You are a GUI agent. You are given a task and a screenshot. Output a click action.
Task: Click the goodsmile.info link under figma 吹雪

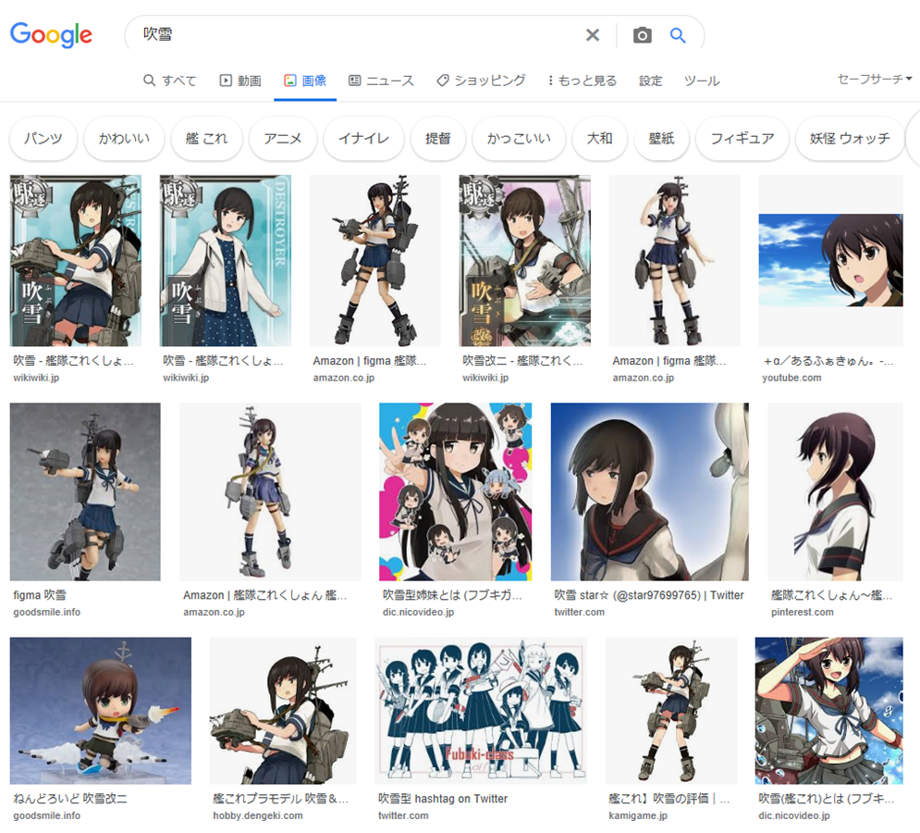47,612
